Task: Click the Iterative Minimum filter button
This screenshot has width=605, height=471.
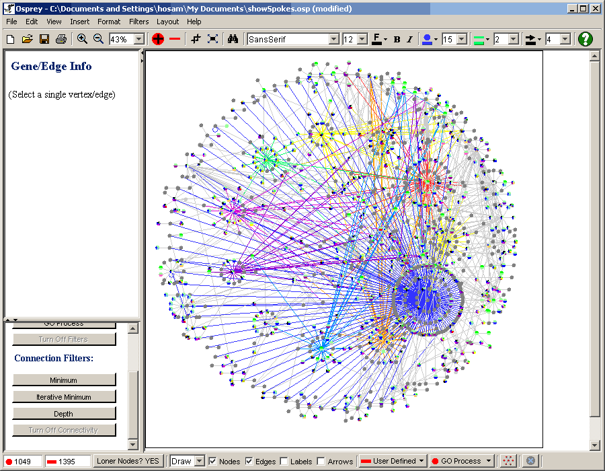Action: [64, 397]
